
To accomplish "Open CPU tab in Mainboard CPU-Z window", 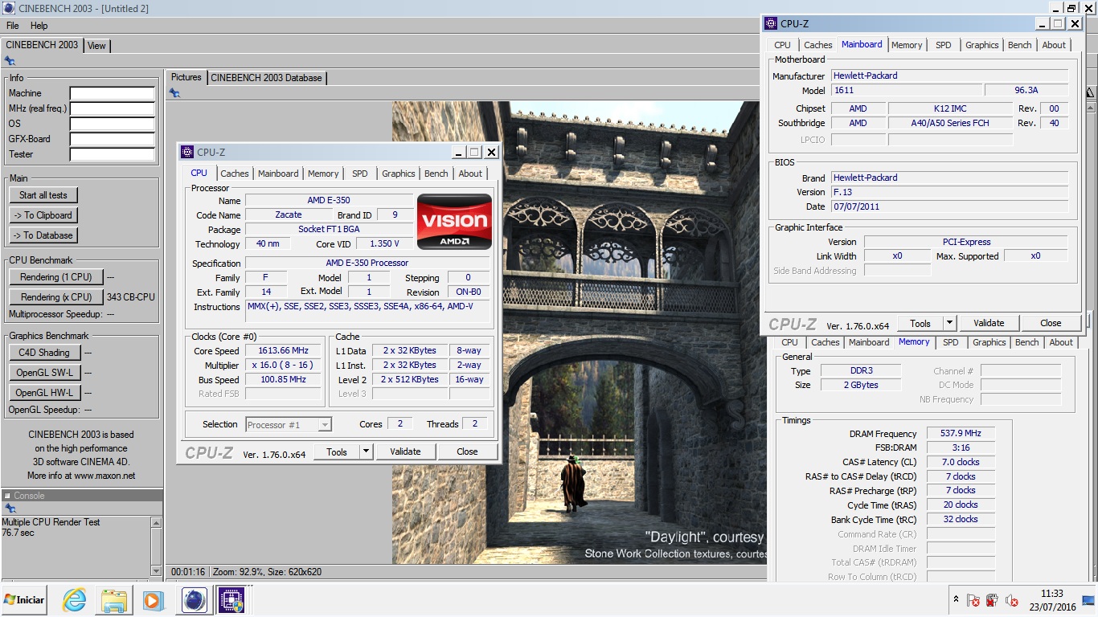I will point(783,45).
